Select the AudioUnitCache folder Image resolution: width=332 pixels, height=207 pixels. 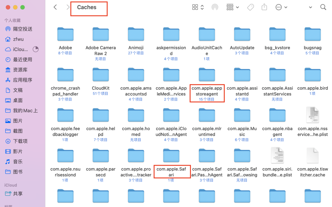point(207,34)
